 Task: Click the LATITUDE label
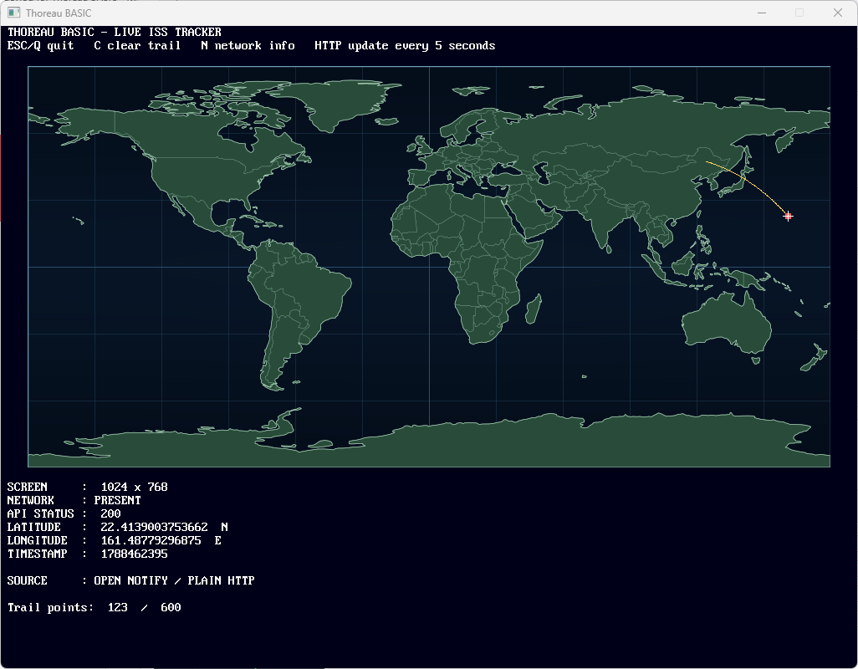click(x=34, y=527)
